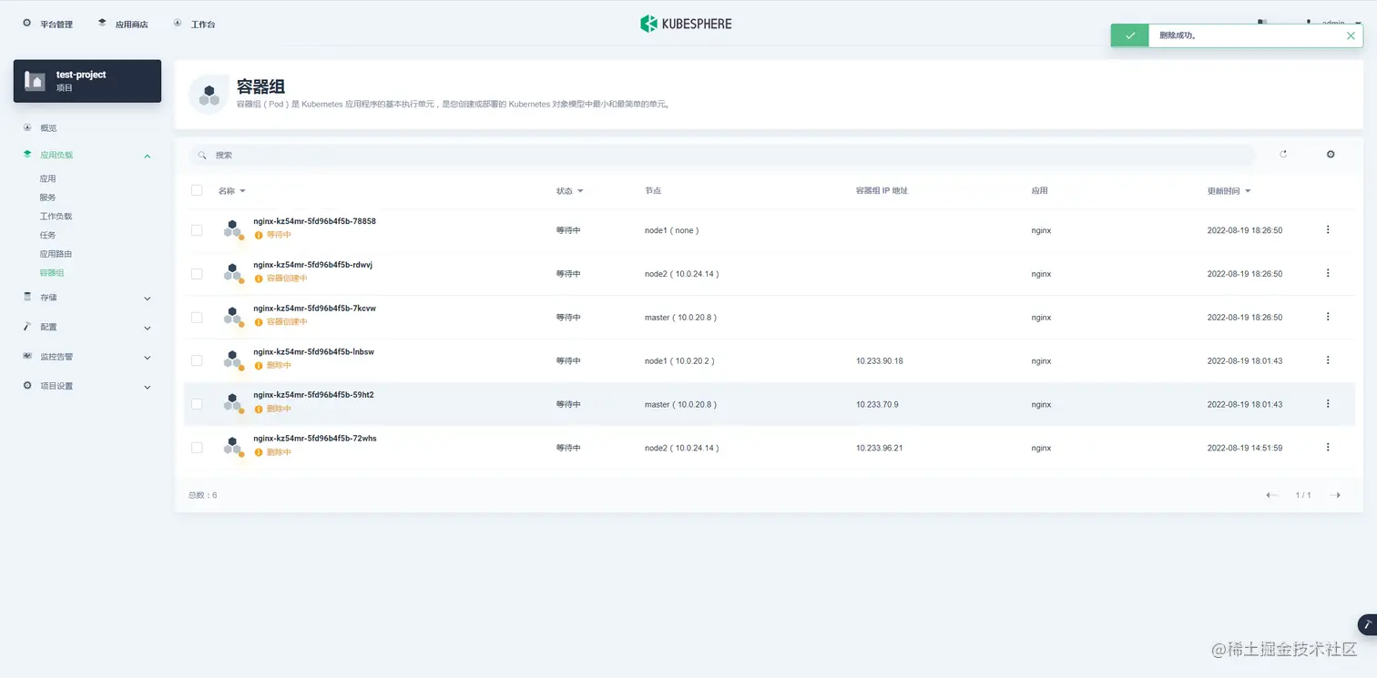Screen dimensions: 1377x678
Task: Click the search magnifier icon
Action: coord(202,155)
